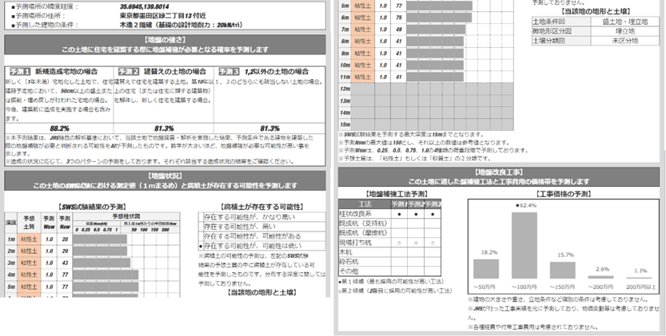
Task: Click the 1.1% bar label
Action: coord(640,271)
